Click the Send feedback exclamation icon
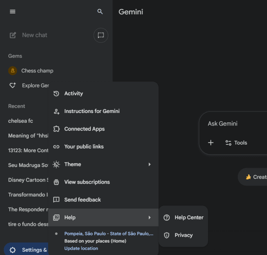Viewport: 267px width, 255px height. (56, 200)
